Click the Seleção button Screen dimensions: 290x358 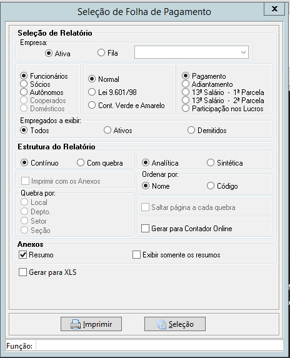point(175,324)
